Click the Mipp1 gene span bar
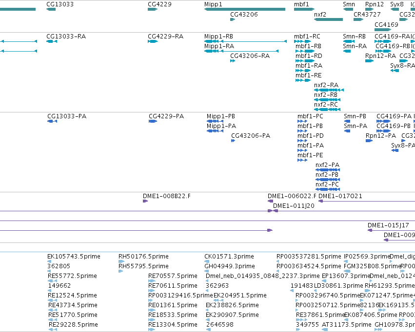This screenshot has height=332, width=415. [245, 9]
